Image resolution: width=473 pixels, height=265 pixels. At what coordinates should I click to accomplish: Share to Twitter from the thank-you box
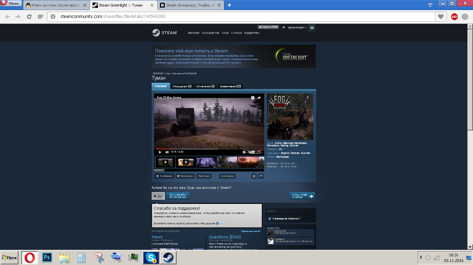pos(221,223)
